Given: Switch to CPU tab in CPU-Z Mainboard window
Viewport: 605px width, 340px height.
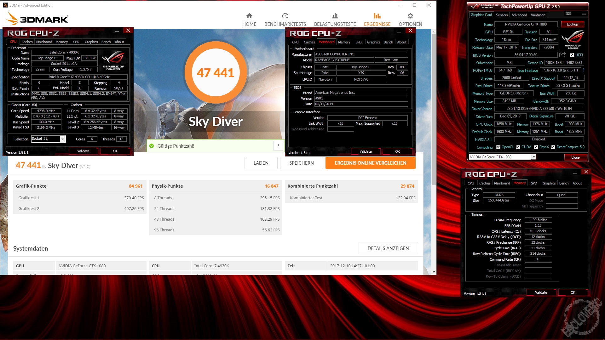Looking at the screenshot, I should [x=295, y=42].
